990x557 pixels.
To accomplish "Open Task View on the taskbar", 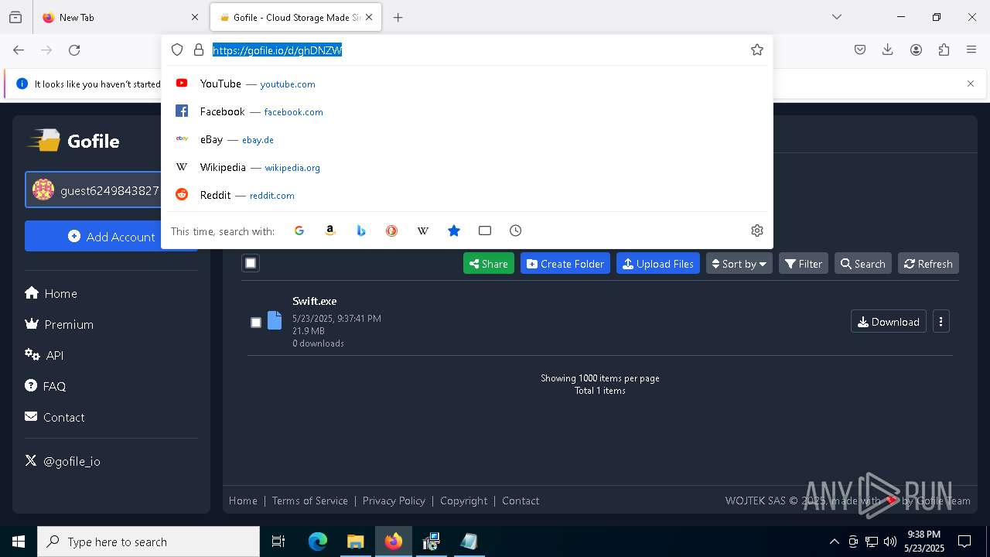I will 278,542.
